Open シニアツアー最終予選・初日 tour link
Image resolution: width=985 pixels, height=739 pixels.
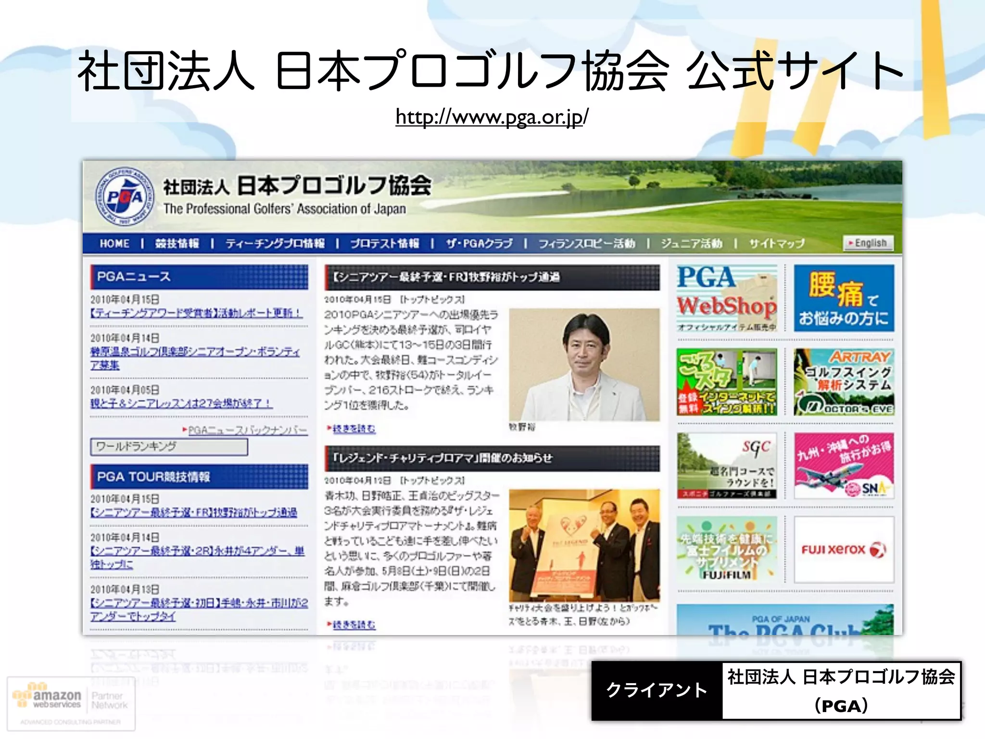point(199,609)
